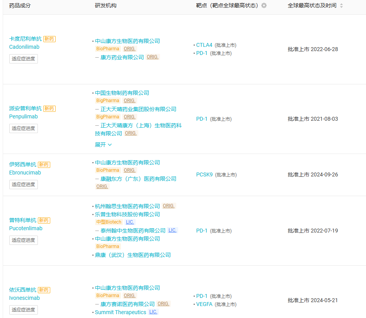Click ORIG. tag next to 康方药业有限公司
The image size is (366, 318).
(152, 57)
